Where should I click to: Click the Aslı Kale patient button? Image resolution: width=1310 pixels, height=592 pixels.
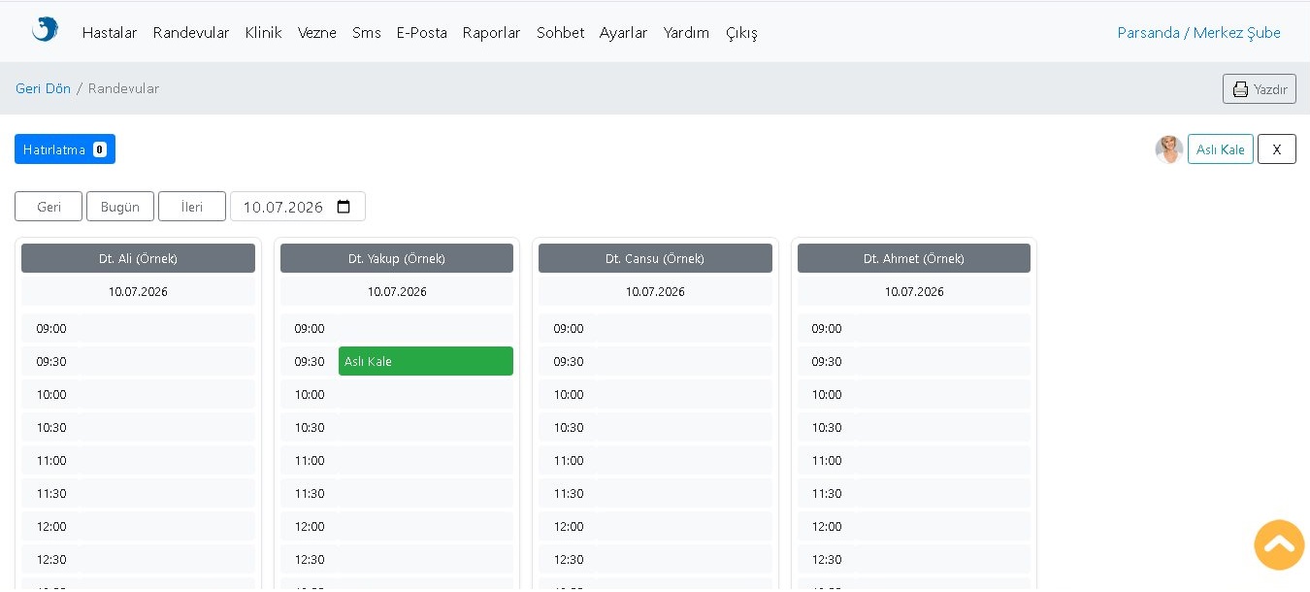(1221, 149)
